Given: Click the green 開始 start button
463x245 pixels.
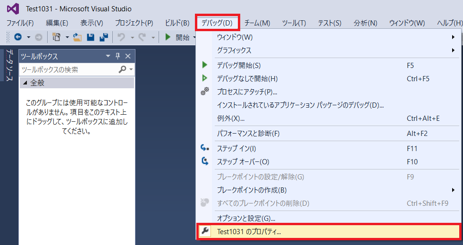Looking at the screenshot, I should (177, 37).
